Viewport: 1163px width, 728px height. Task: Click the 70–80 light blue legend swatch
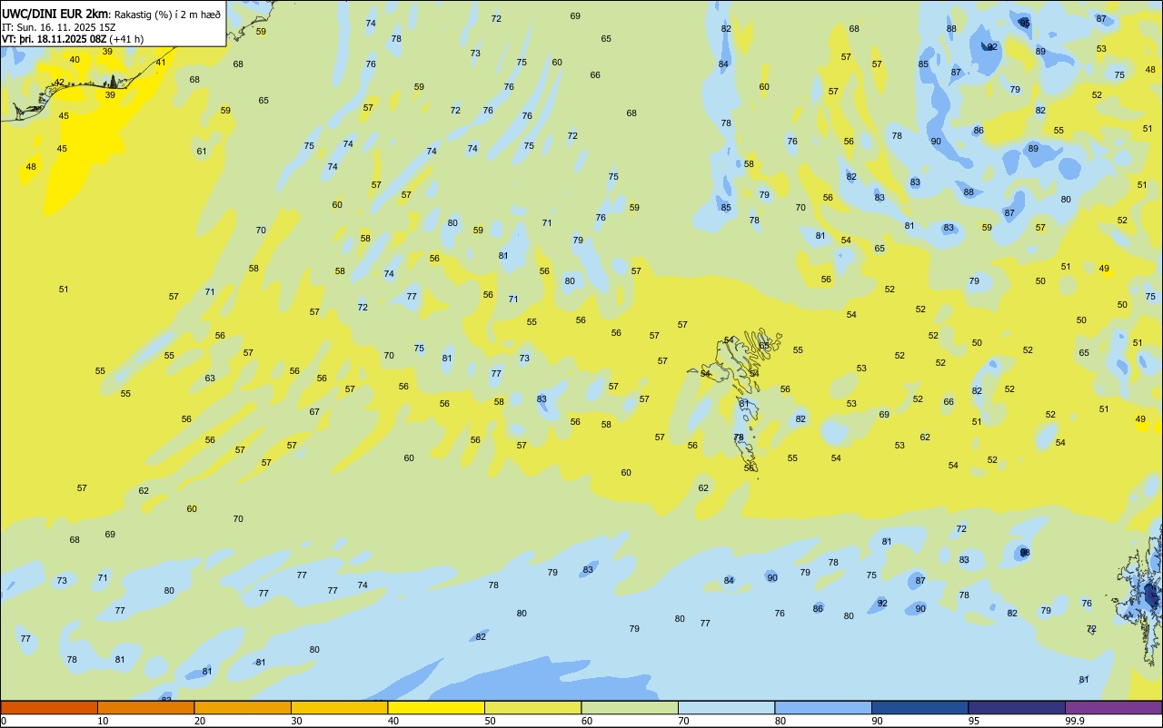(x=726, y=707)
